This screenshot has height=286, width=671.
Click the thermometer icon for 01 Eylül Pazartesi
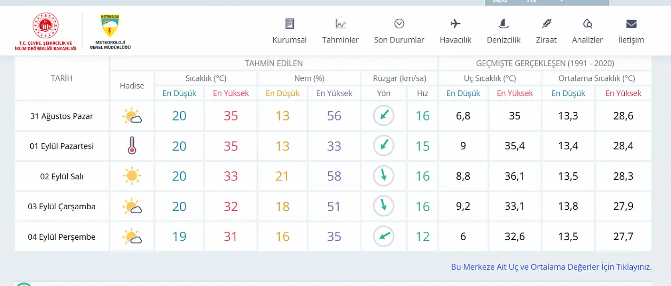coord(132,146)
